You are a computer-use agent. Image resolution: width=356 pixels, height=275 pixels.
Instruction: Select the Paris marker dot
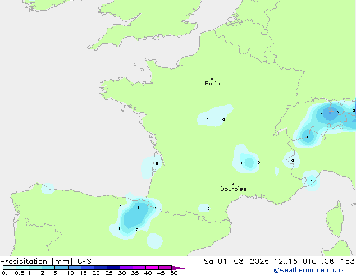pyautogui.click(x=212, y=79)
